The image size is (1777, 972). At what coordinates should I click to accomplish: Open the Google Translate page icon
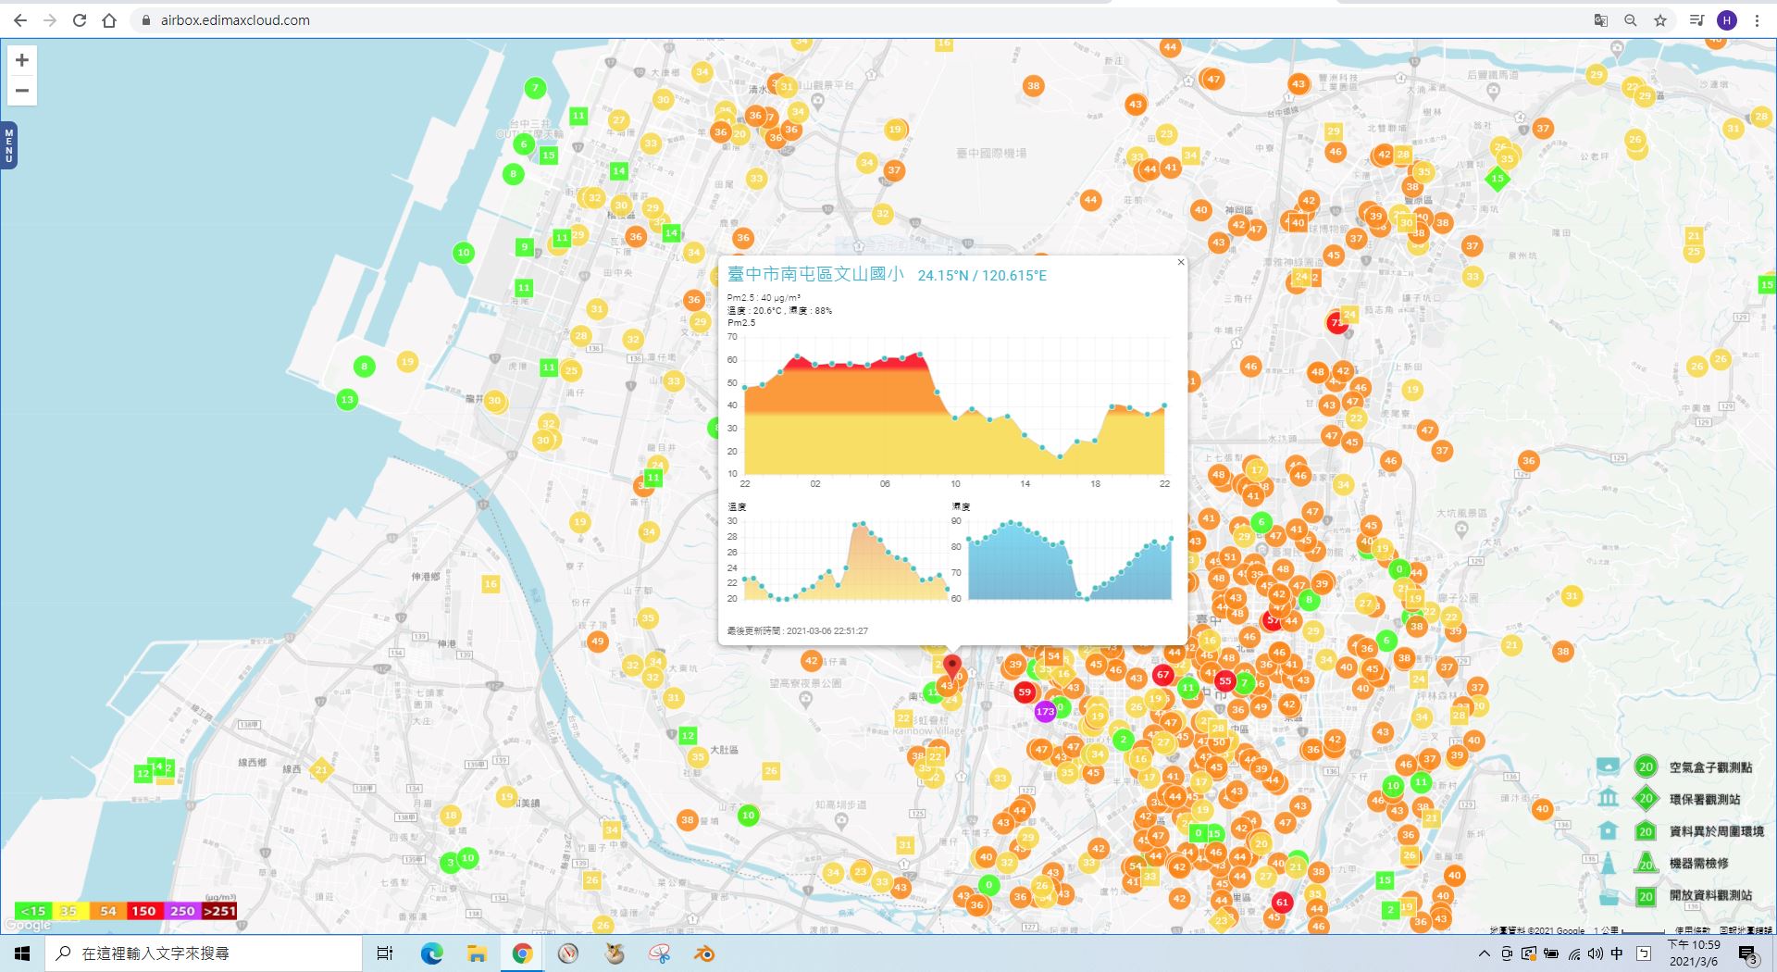point(1600,20)
